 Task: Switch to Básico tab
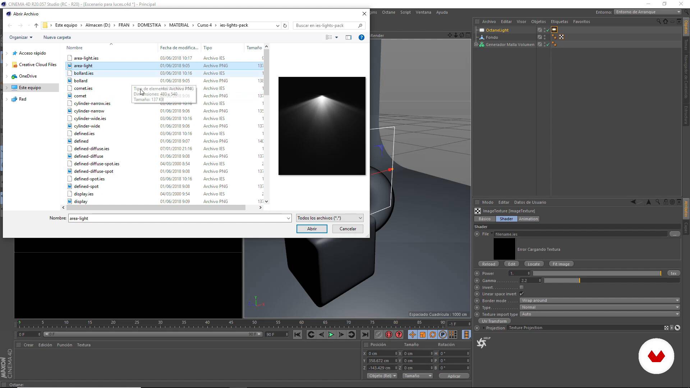point(484,219)
